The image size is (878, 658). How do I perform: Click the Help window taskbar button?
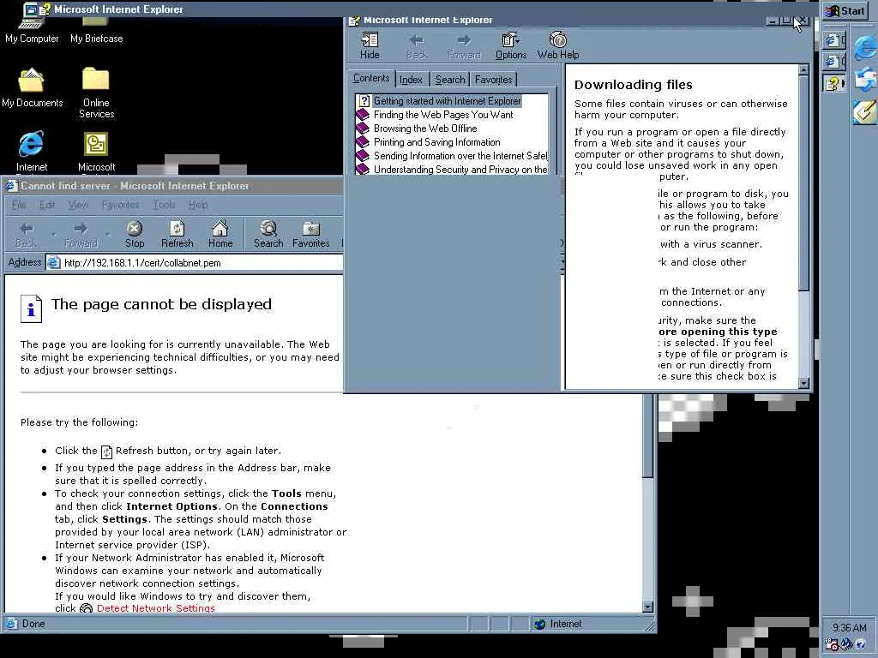[x=833, y=84]
